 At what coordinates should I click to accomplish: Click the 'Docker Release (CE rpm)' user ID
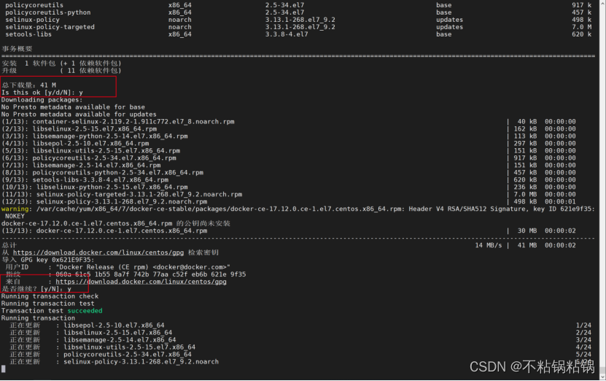click(143, 267)
